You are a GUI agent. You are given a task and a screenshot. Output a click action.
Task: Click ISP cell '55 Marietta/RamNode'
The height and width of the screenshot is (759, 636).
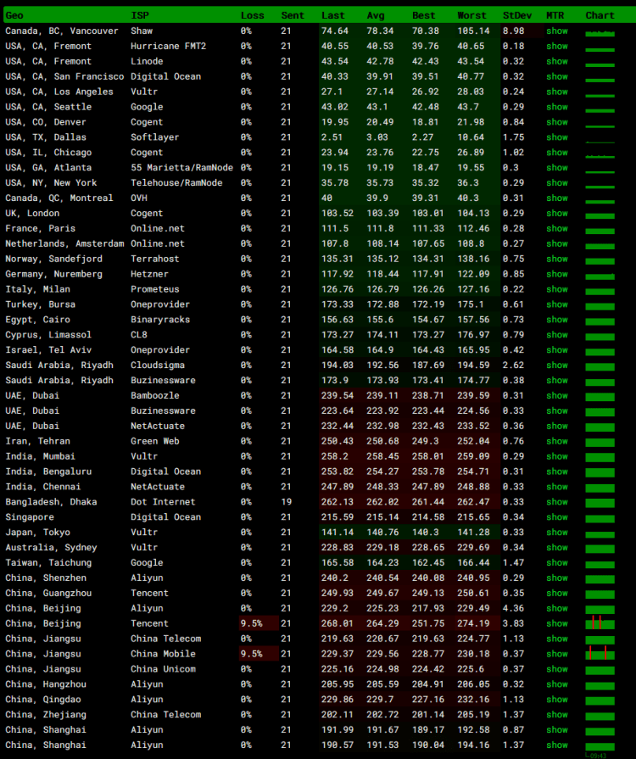click(x=181, y=168)
